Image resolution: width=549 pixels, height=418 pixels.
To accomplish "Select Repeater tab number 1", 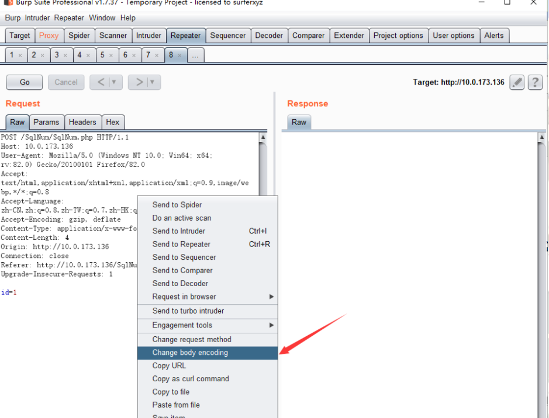I will 12,55.
